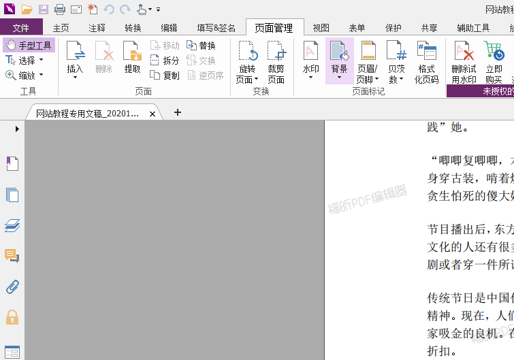Open the bookmarks panel in sidebar
This screenshot has width=514, height=360.
[12, 163]
